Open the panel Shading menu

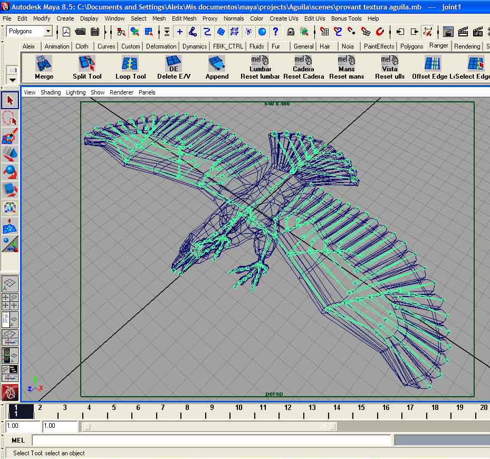51,92
